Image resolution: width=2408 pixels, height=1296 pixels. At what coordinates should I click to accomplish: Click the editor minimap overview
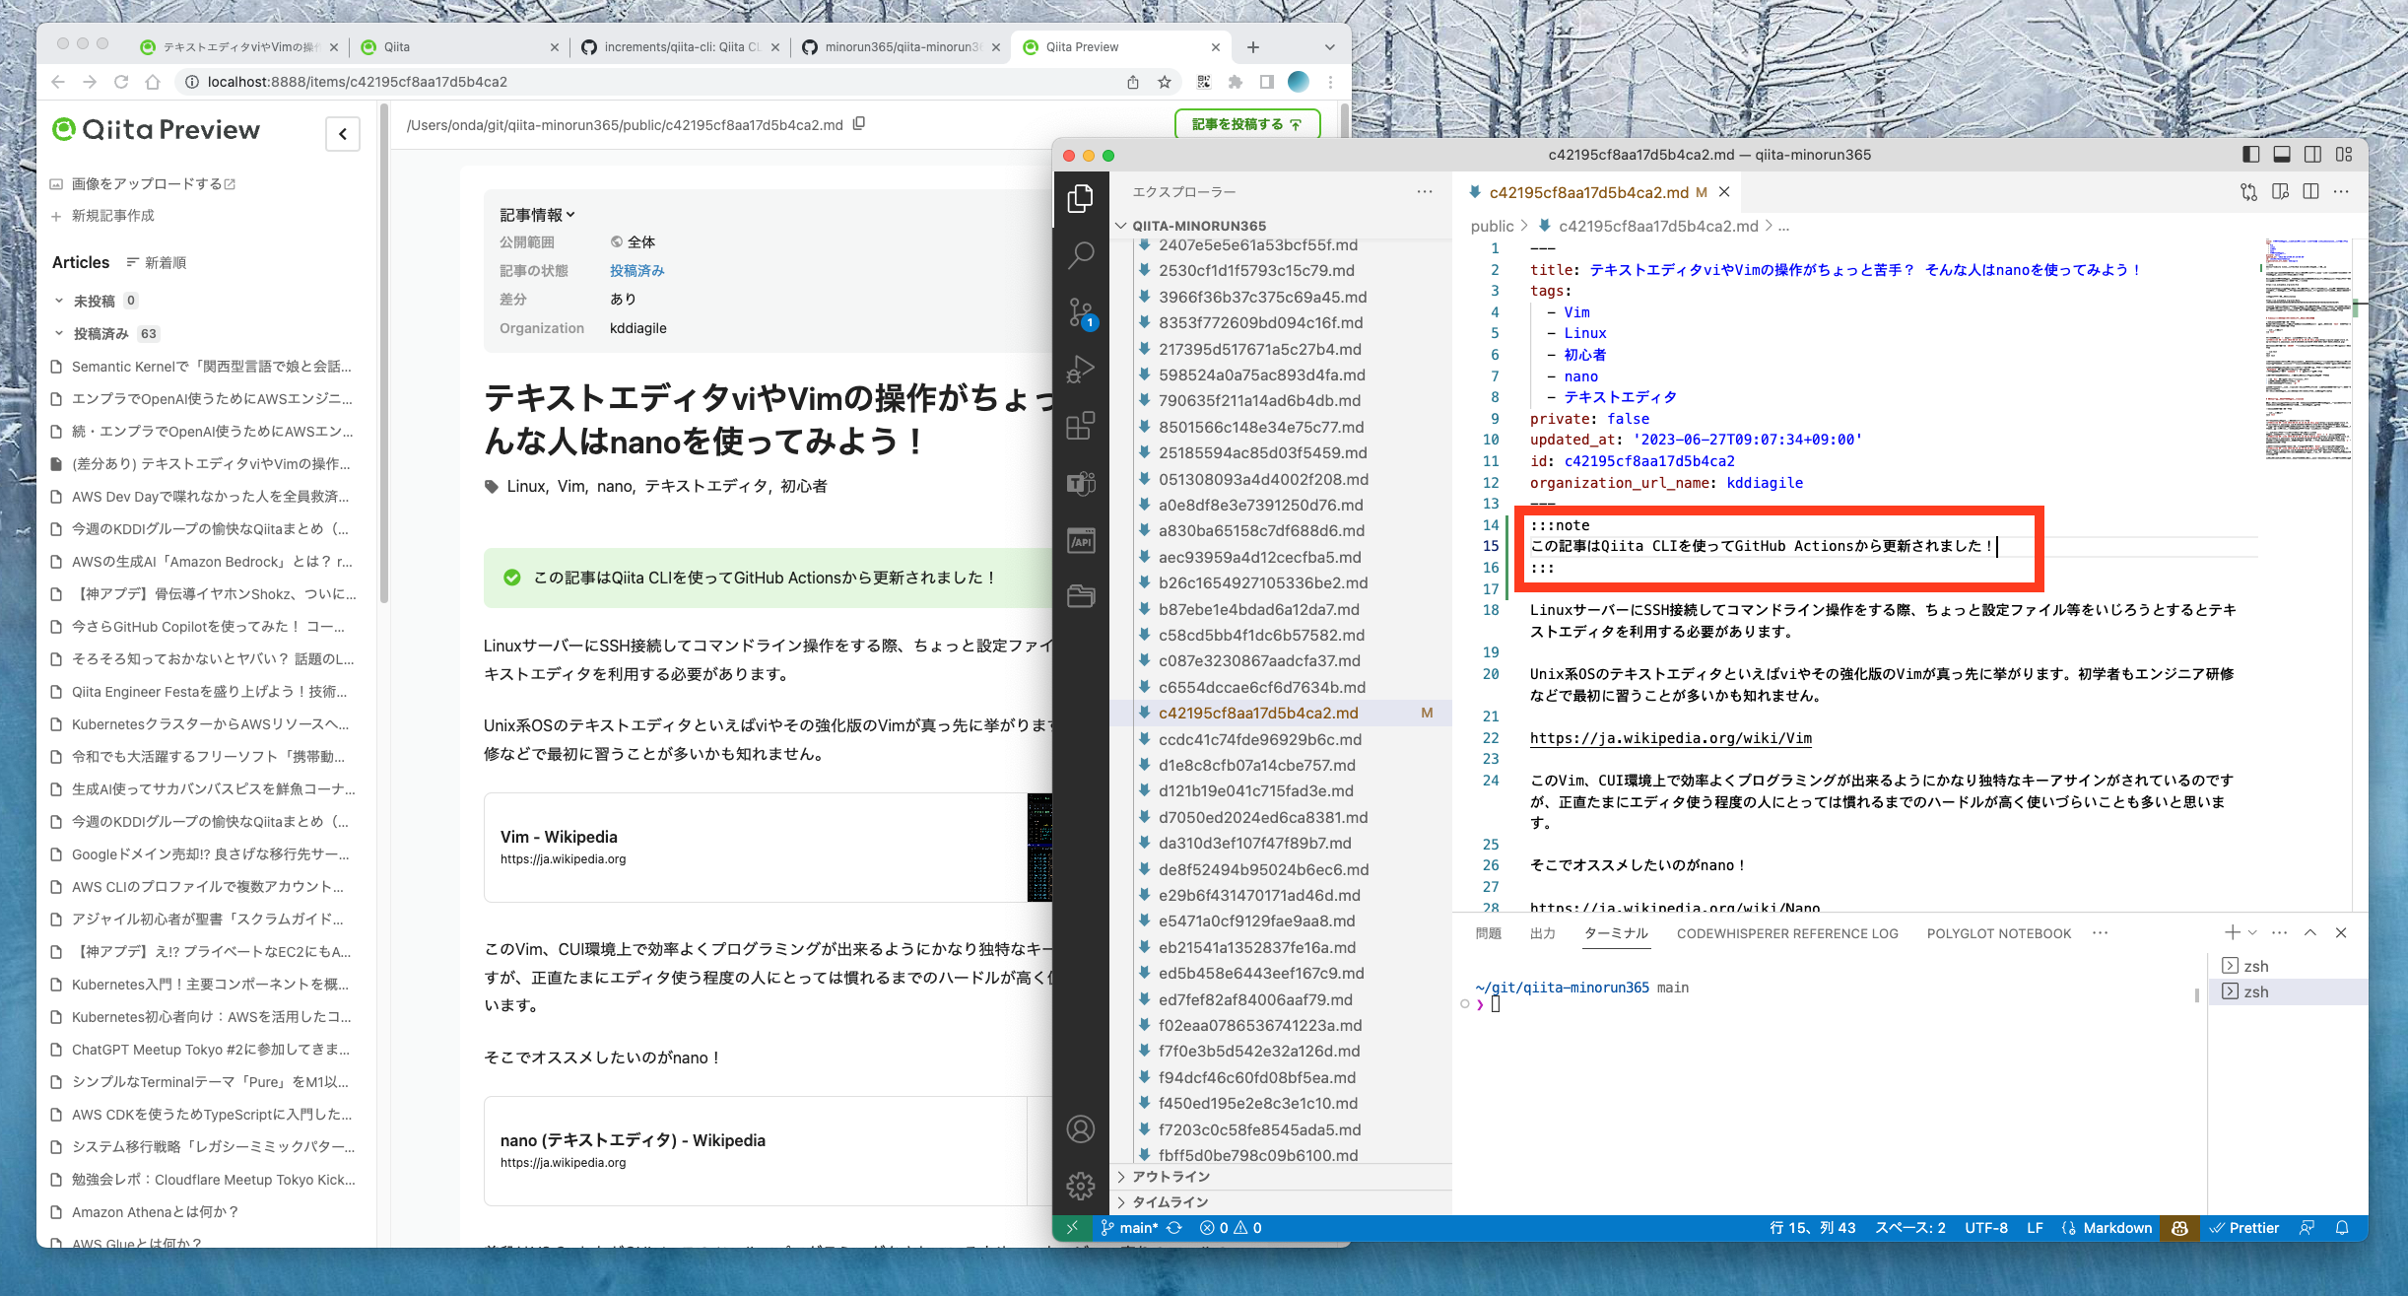(2308, 350)
